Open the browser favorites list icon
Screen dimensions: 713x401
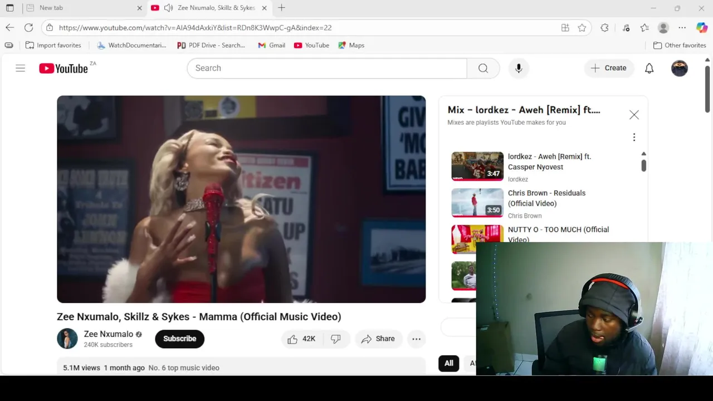644,27
